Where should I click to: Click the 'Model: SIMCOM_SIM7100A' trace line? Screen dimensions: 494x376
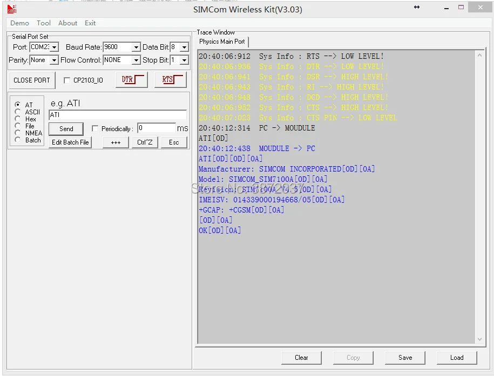(x=263, y=179)
